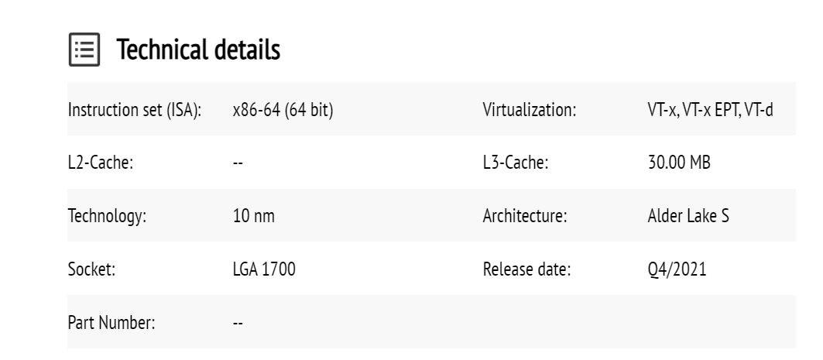The width and height of the screenshot is (823, 360).
Task: Select the L3-Cache label
Action: point(515,164)
